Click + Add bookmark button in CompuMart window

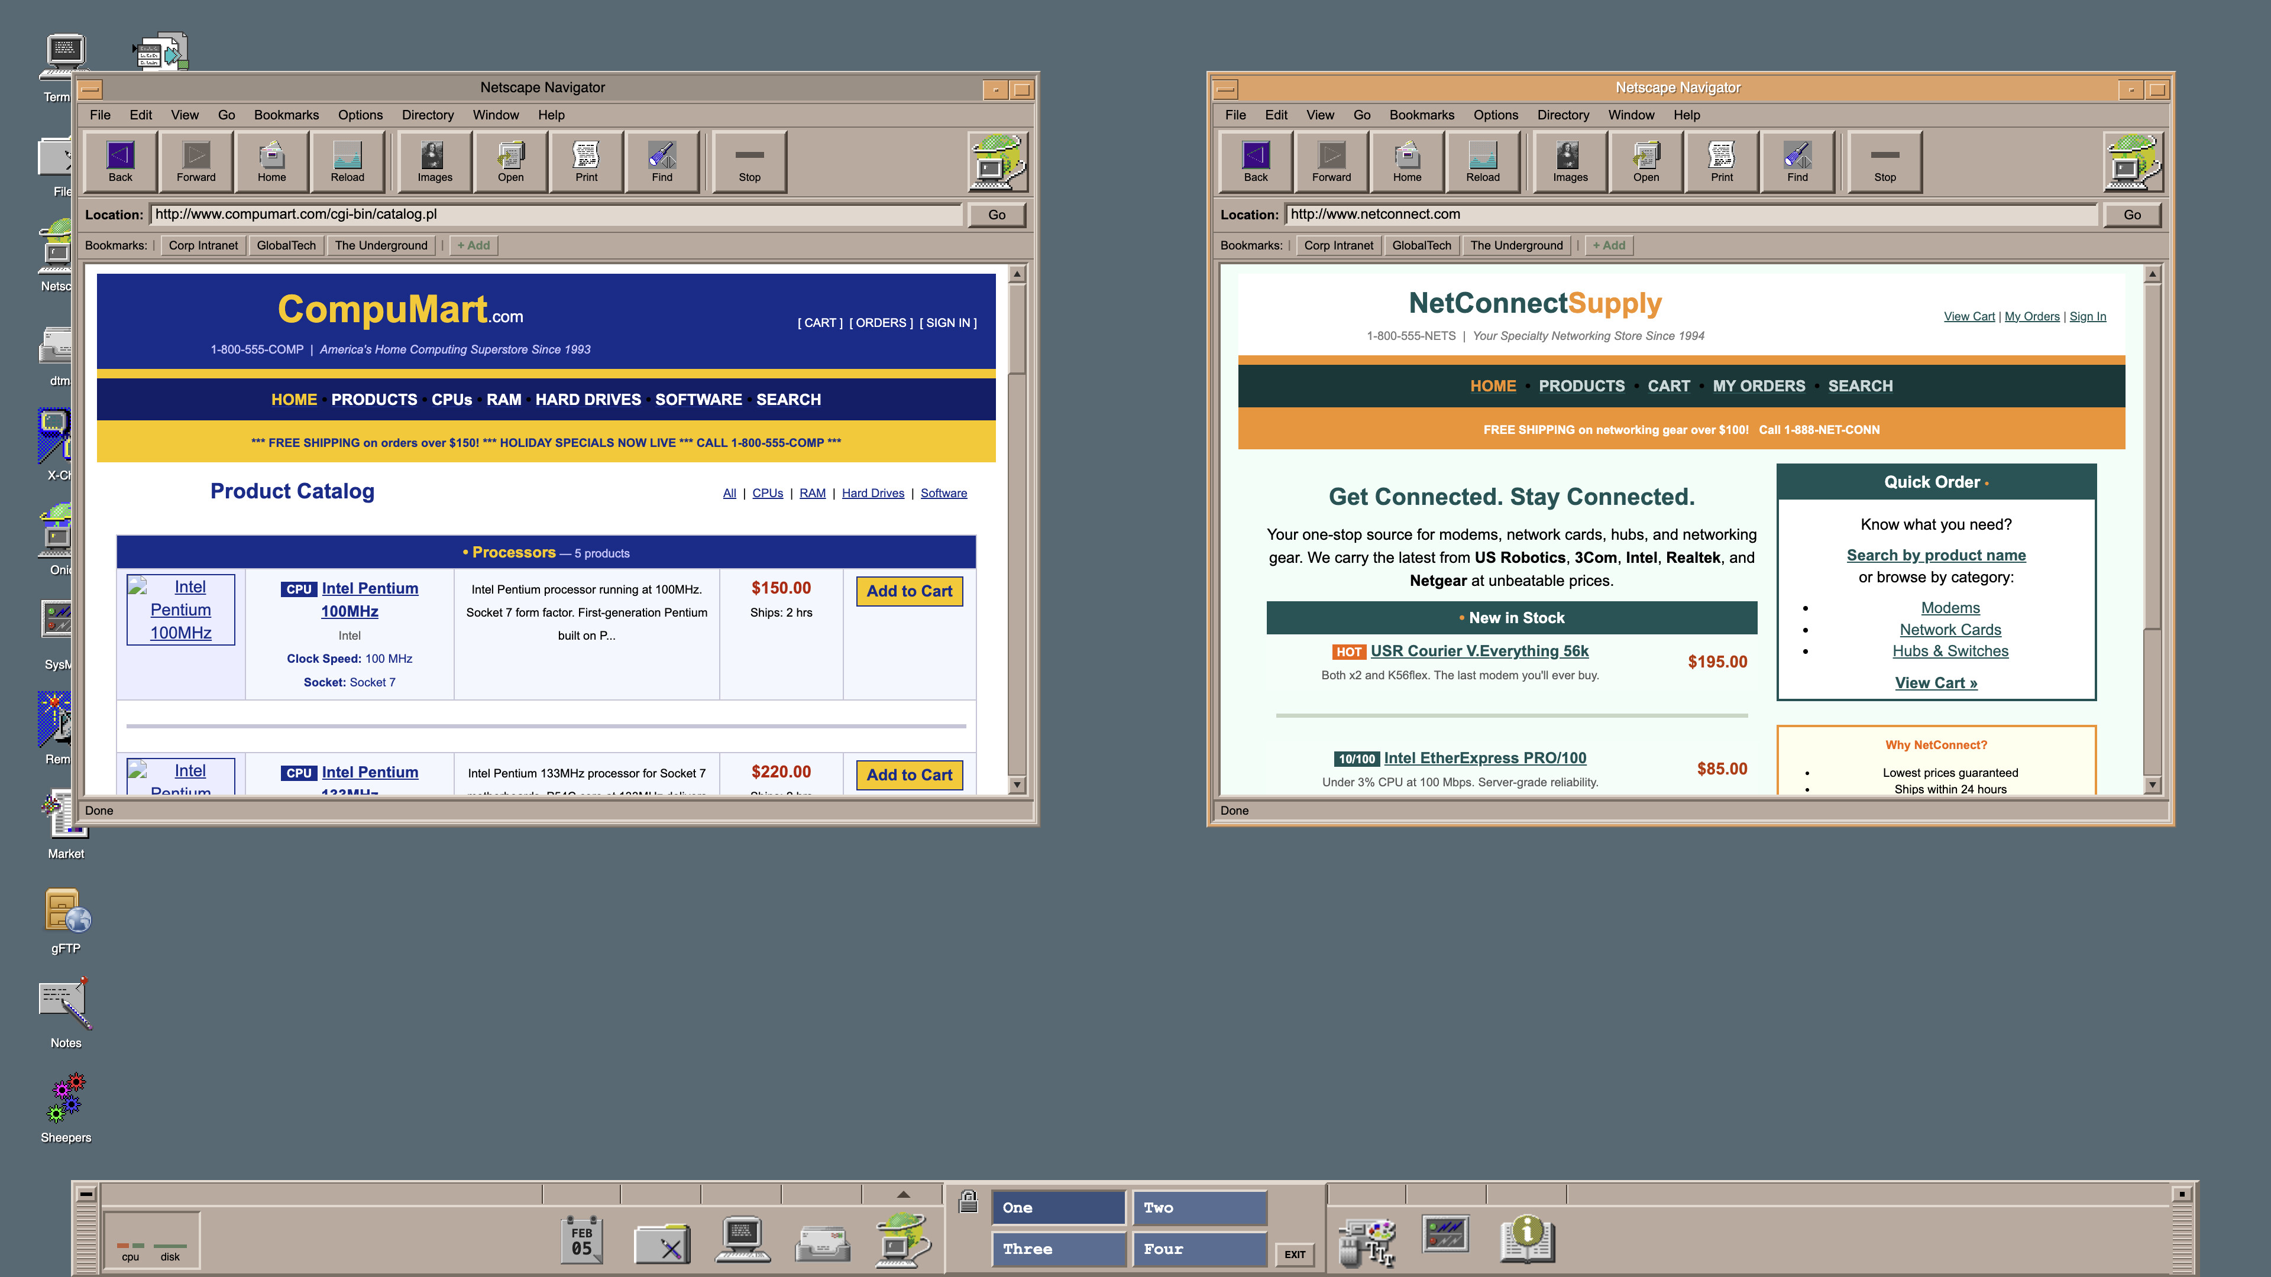point(473,246)
